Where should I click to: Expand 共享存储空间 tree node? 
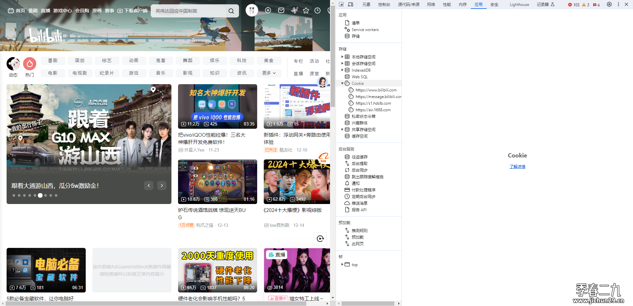[342, 129]
